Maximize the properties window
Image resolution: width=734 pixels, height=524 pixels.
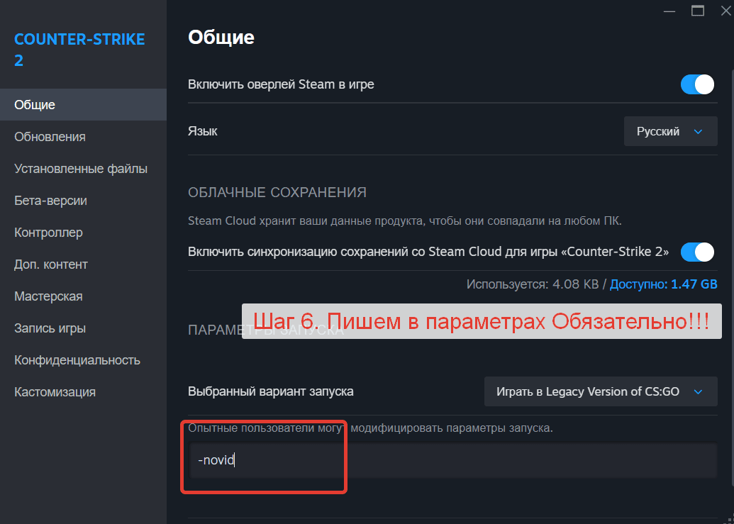[x=698, y=10]
